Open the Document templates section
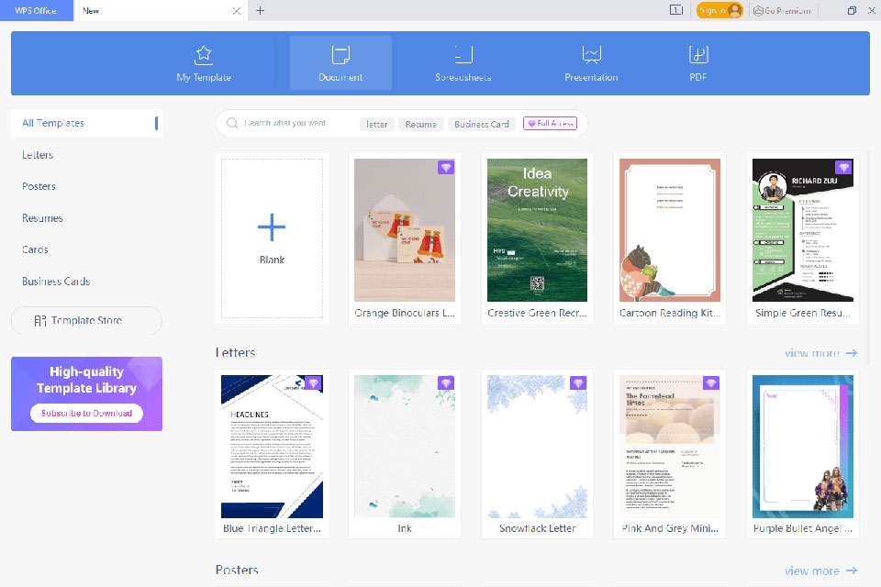 tap(340, 62)
